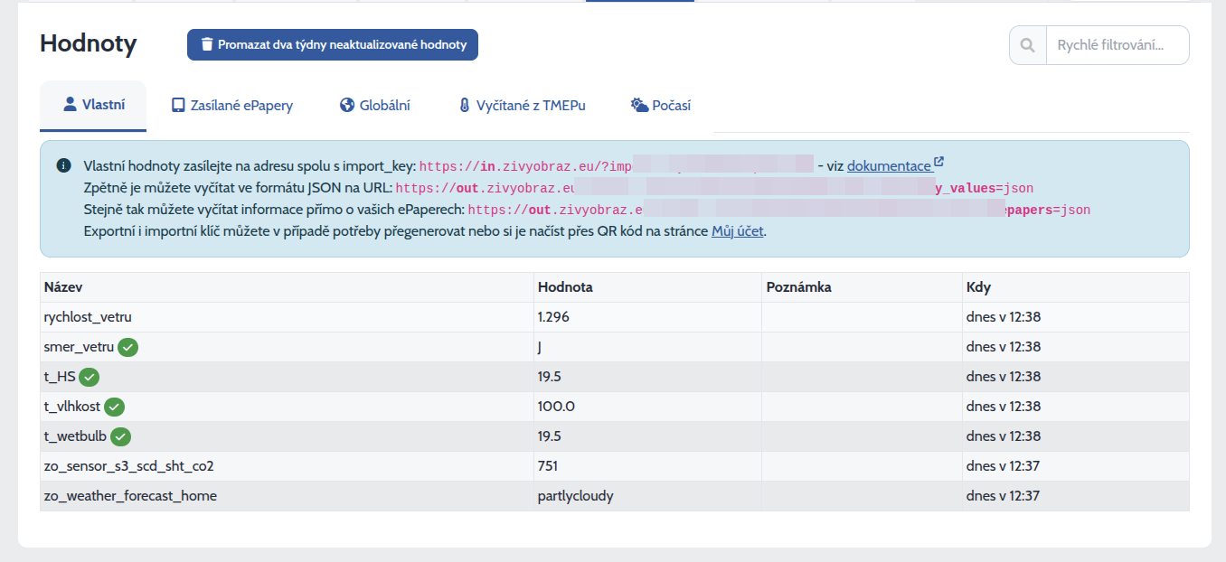Screen dimensions: 1226x562
Task: Select the smer_vetru row name
Action: pos(80,347)
